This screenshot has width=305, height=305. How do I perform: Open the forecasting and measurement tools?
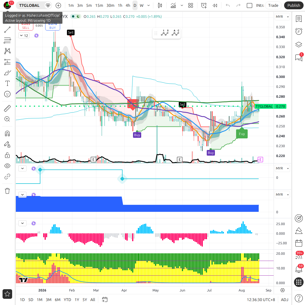7,62
